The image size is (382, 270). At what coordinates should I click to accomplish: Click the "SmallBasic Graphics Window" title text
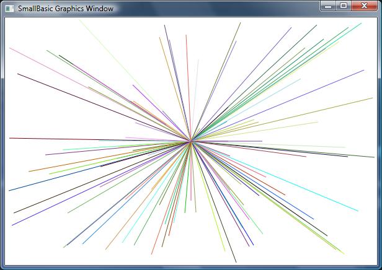[66, 8]
